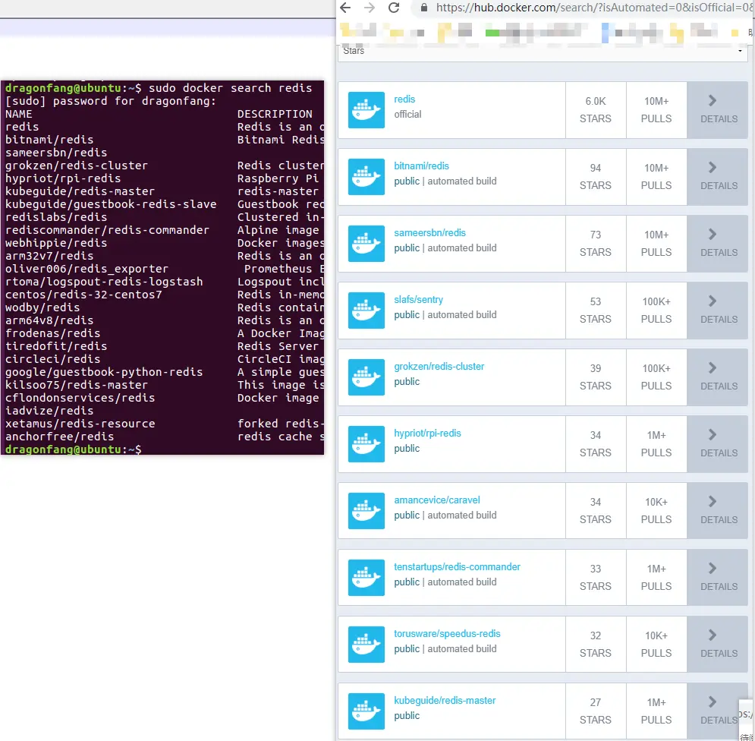This screenshot has width=755, height=741.
Task: Reload the Docker Hub page
Action: (394, 8)
